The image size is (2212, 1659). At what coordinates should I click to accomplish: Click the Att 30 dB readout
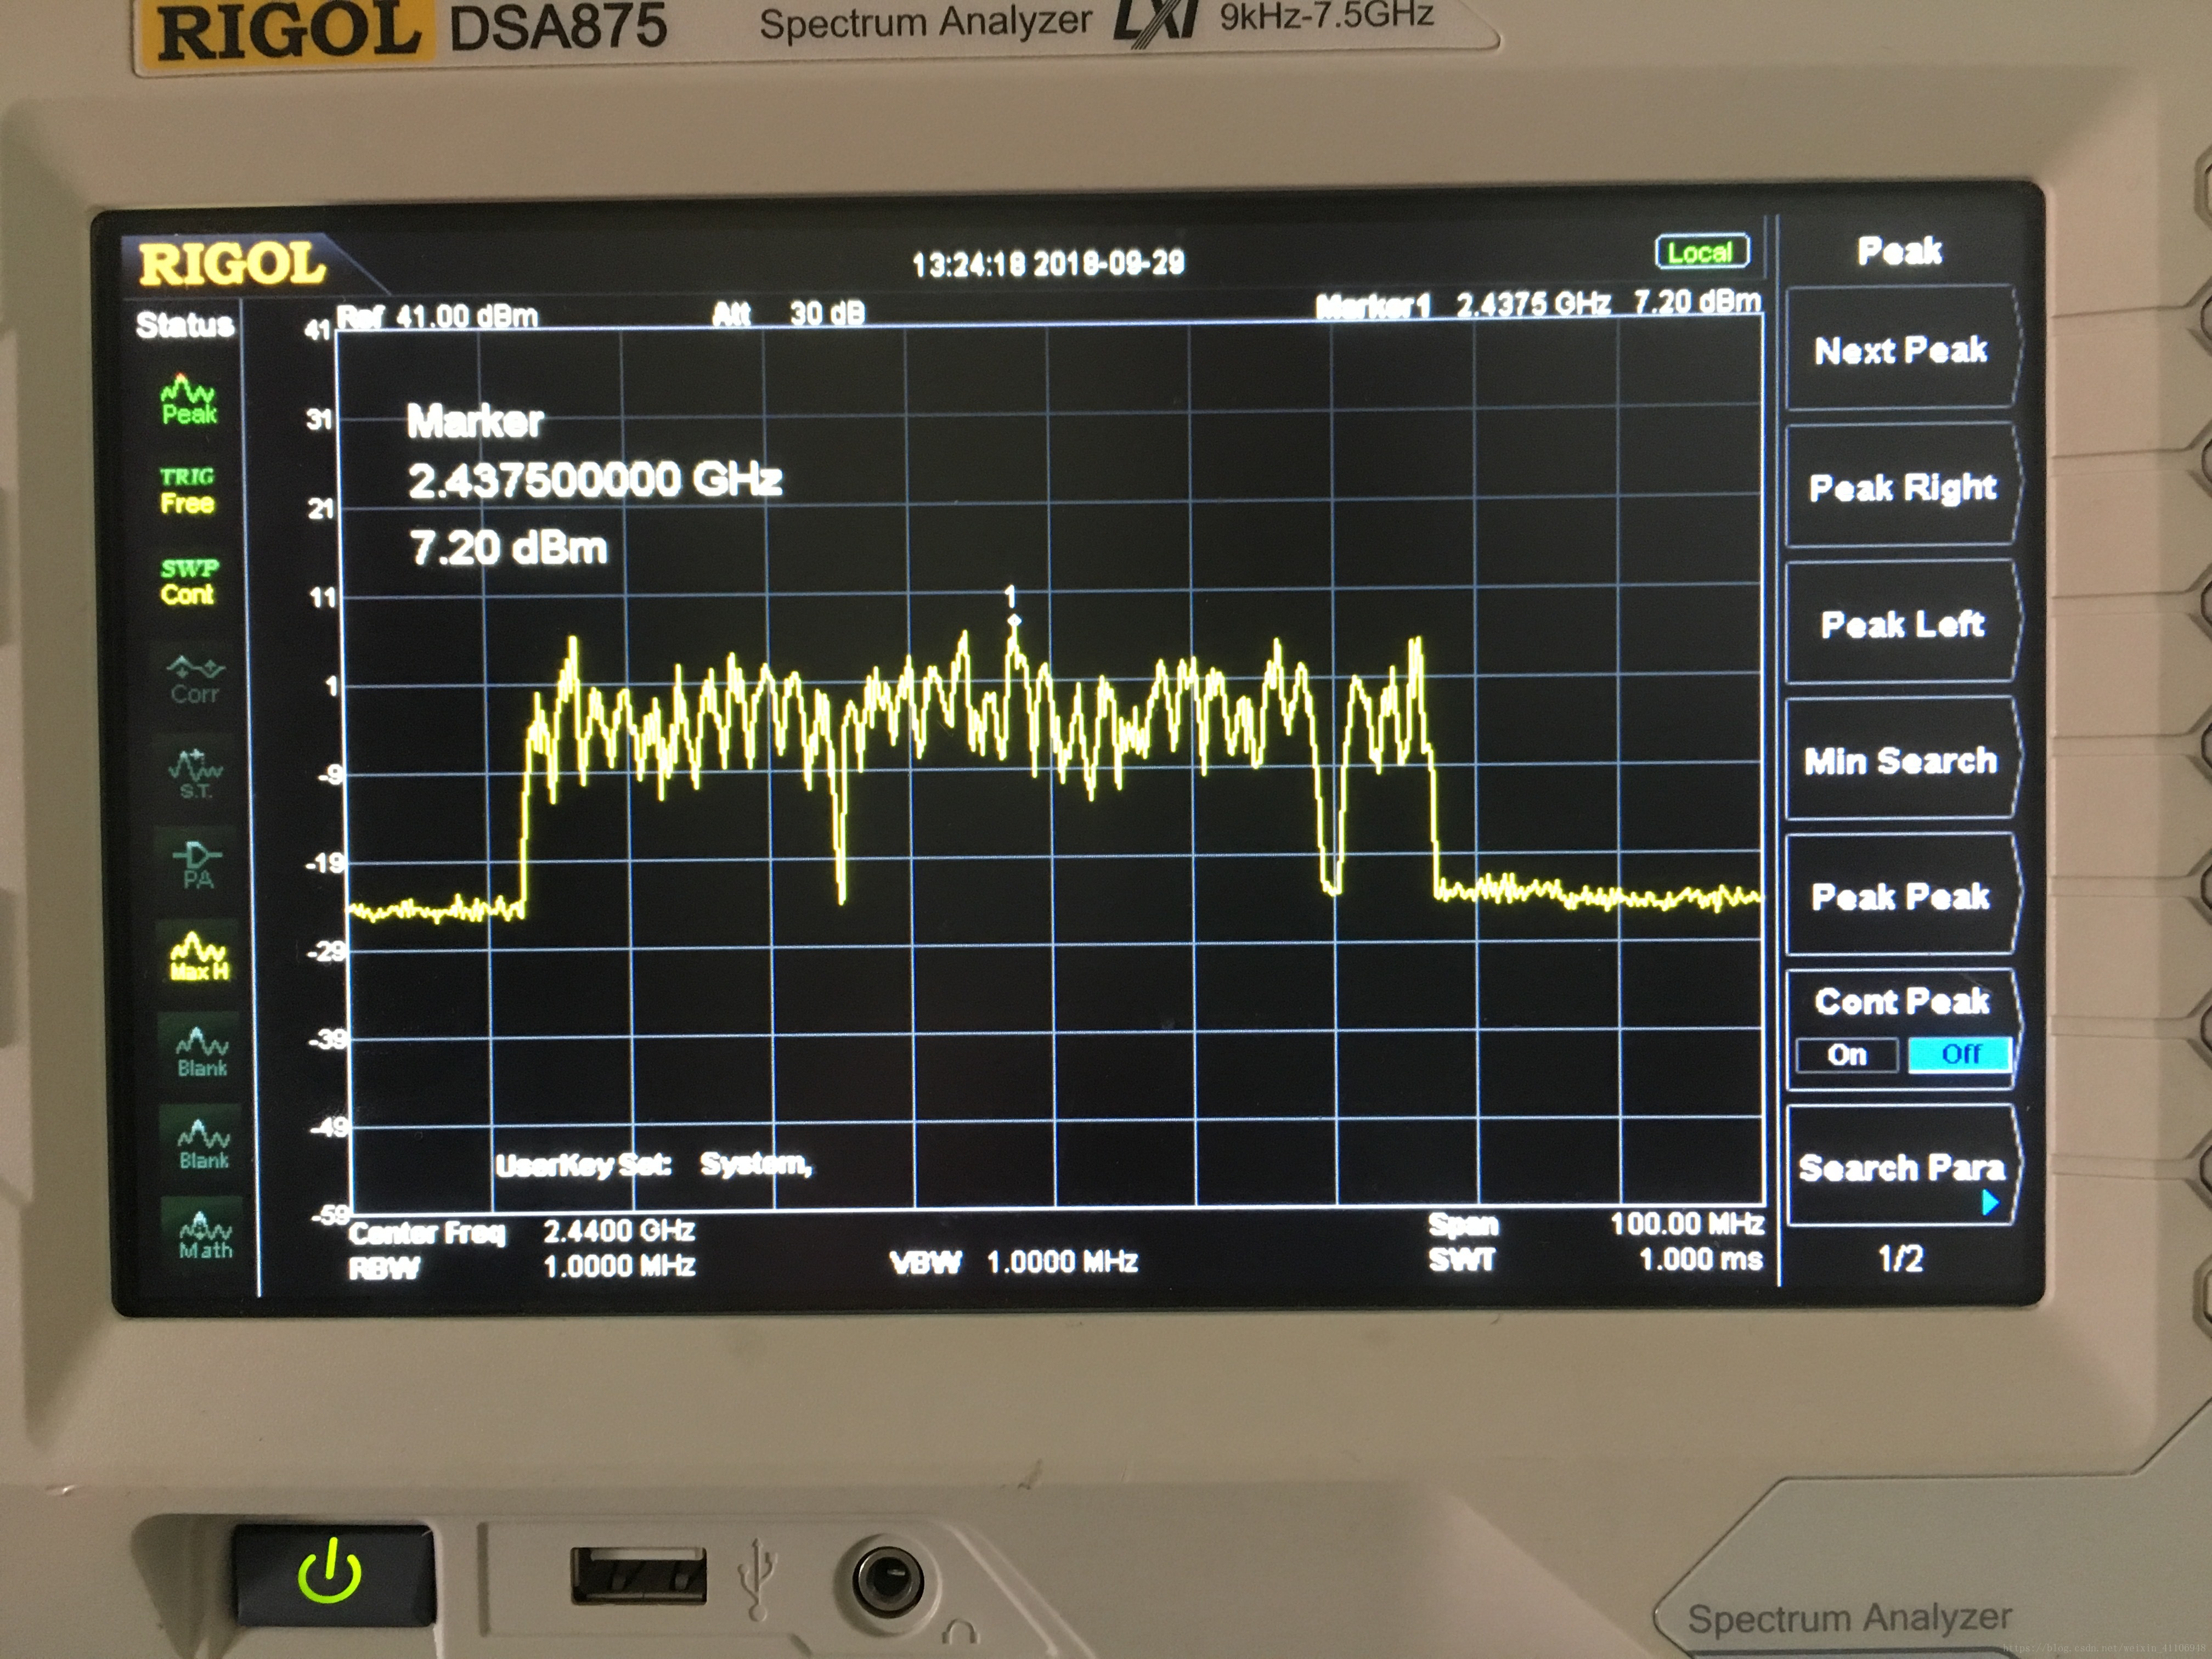point(788,314)
